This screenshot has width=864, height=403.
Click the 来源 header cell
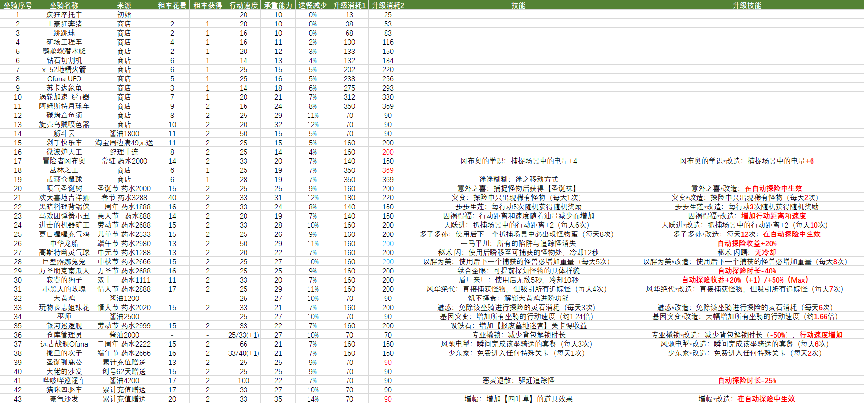124,5
